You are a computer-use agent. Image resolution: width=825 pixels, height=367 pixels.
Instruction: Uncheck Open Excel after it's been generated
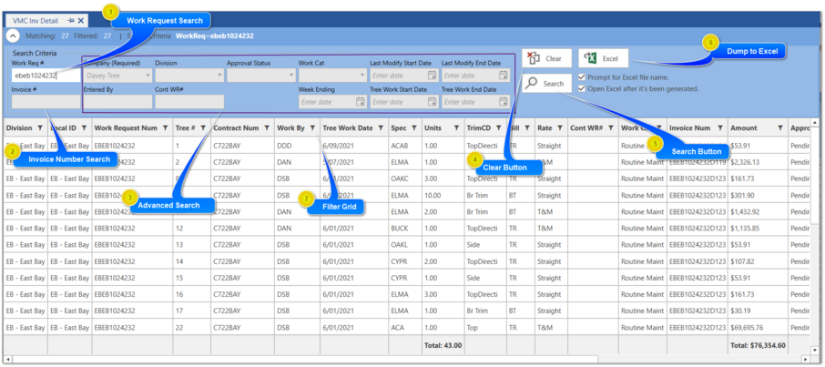582,88
